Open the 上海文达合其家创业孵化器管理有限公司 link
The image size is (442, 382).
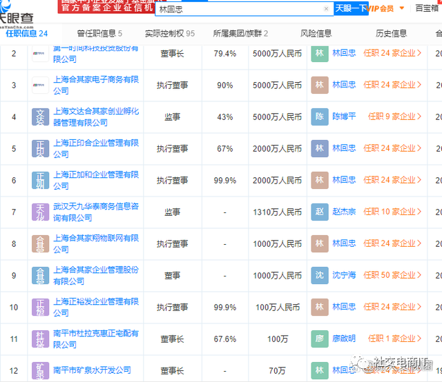tap(96, 117)
